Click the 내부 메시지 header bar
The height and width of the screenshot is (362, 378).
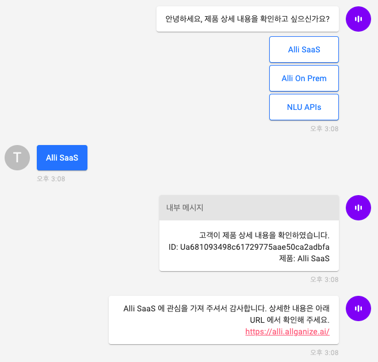249,208
